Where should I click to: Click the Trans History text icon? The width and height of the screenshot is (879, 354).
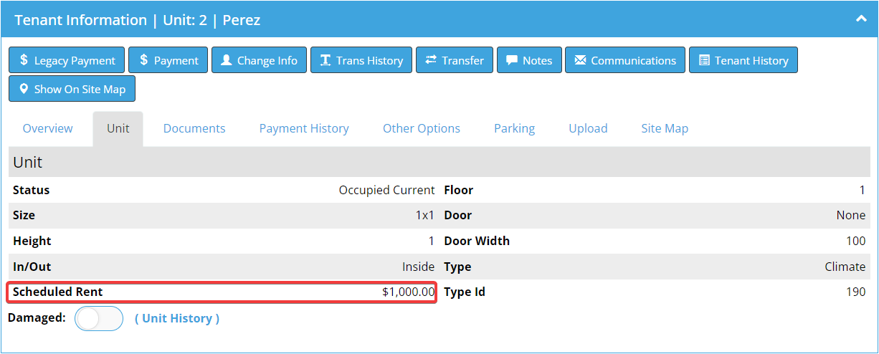pos(325,60)
